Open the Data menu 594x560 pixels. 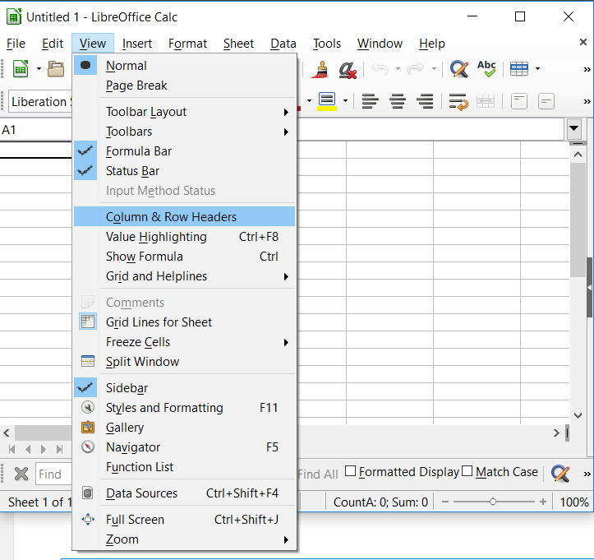tap(283, 44)
